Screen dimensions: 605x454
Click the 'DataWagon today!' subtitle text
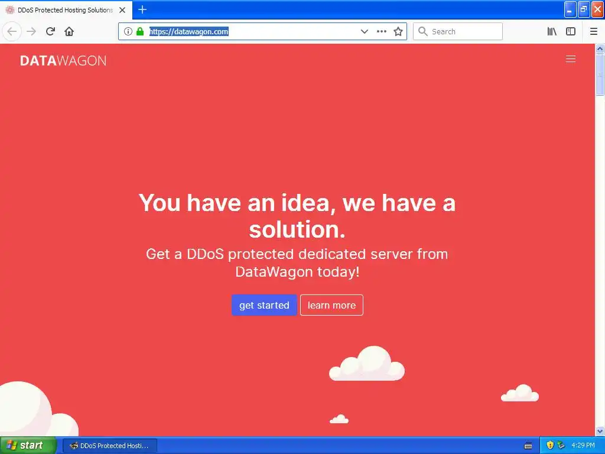pyautogui.click(x=297, y=272)
